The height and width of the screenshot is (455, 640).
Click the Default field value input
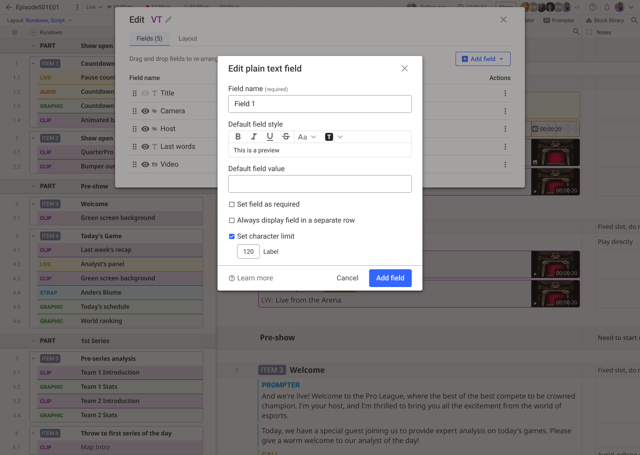point(320,184)
